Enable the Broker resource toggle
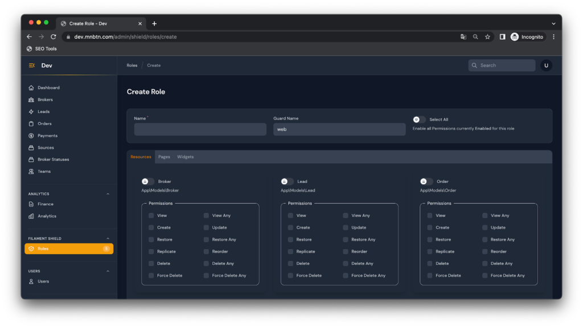This screenshot has height=327, width=583. tap(147, 181)
